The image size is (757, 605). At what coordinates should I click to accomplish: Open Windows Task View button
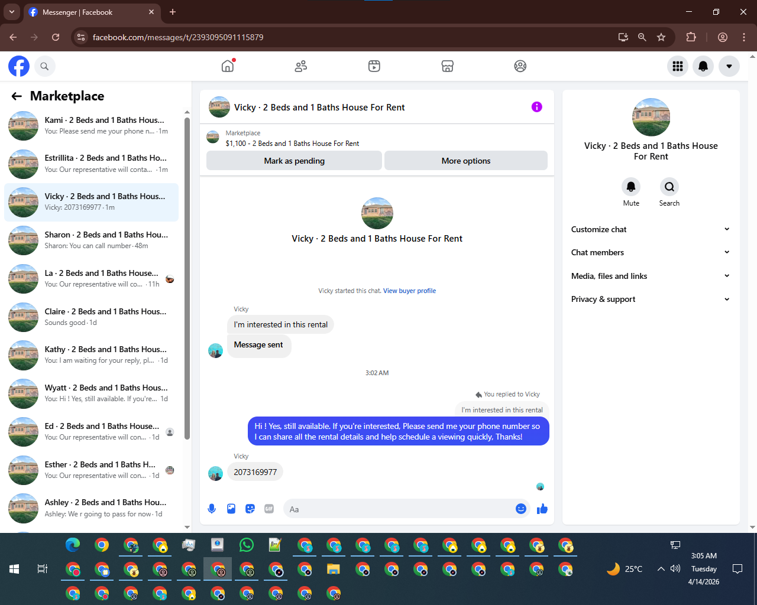click(42, 569)
